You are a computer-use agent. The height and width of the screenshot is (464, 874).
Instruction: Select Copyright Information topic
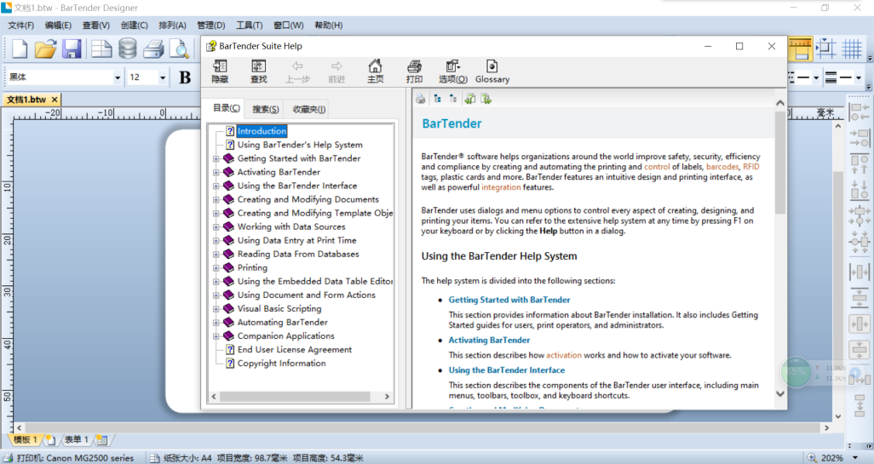click(281, 364)
